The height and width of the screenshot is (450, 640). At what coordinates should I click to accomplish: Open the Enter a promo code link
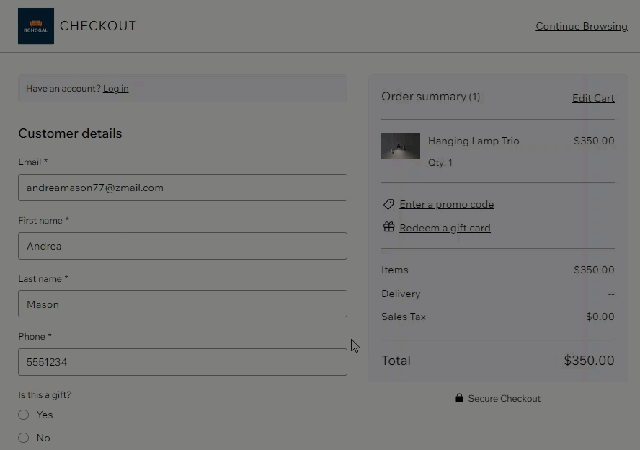pyautogui.click(x=447, y=204)
